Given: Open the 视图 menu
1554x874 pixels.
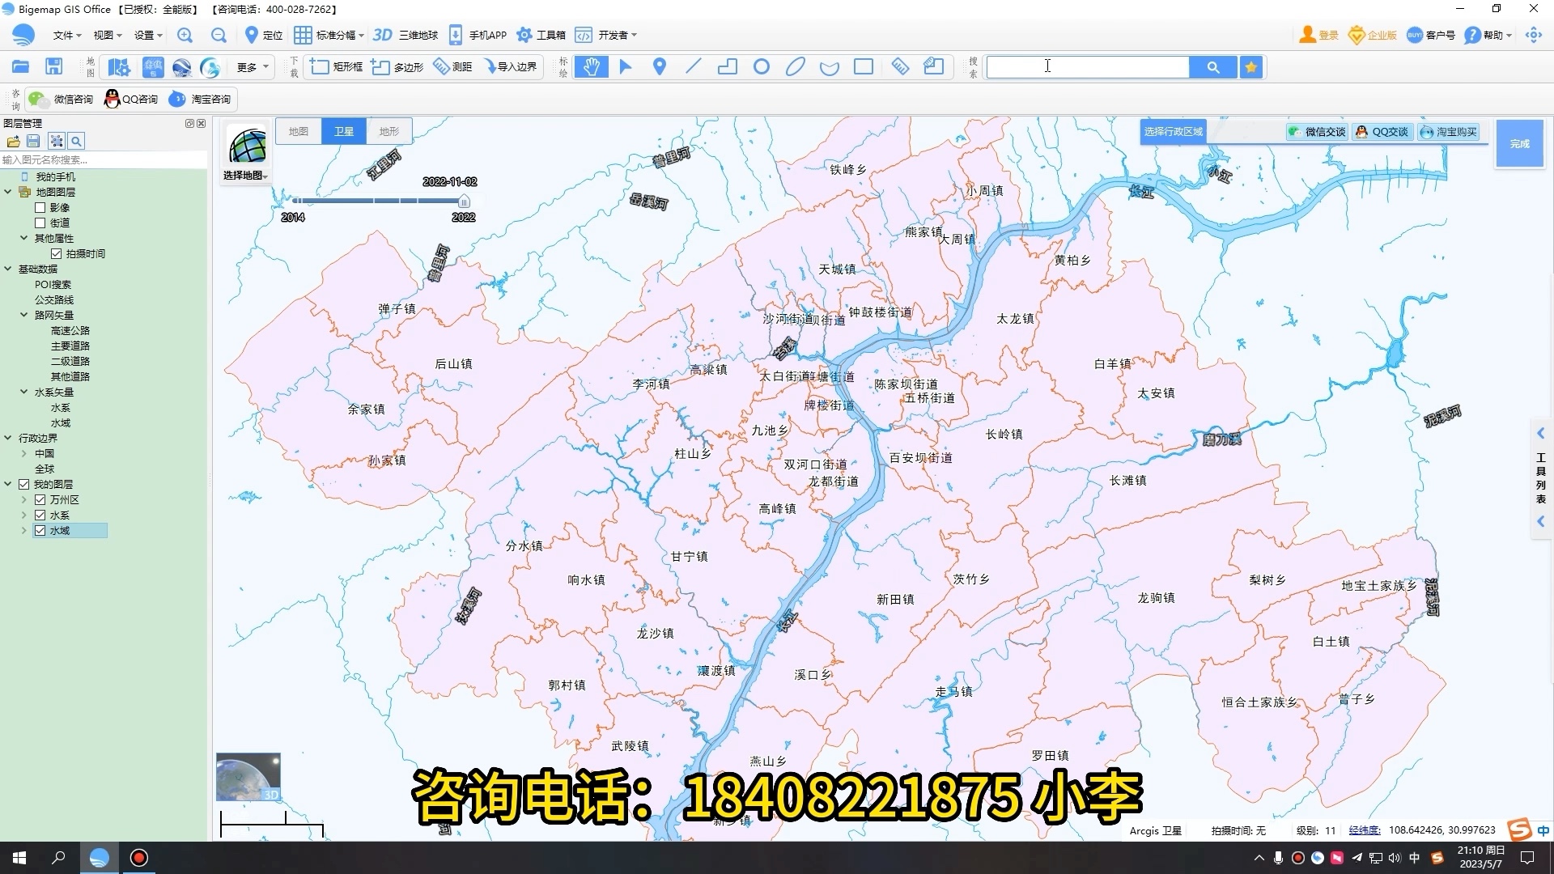Looking at the screenshot, I should [x=107, y=35].
